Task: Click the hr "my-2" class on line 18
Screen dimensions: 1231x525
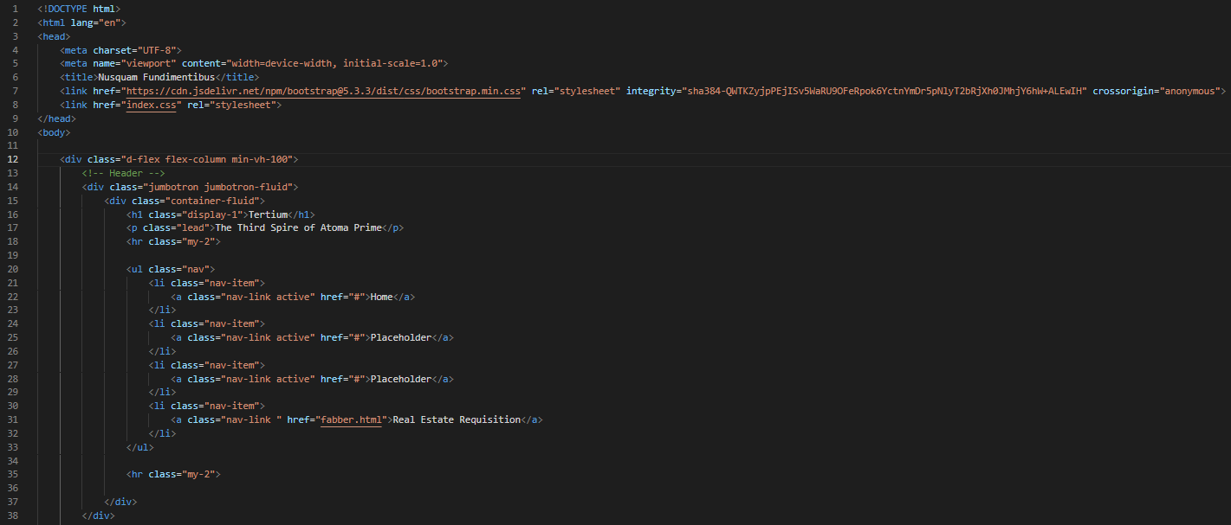Action: [198, 241]
